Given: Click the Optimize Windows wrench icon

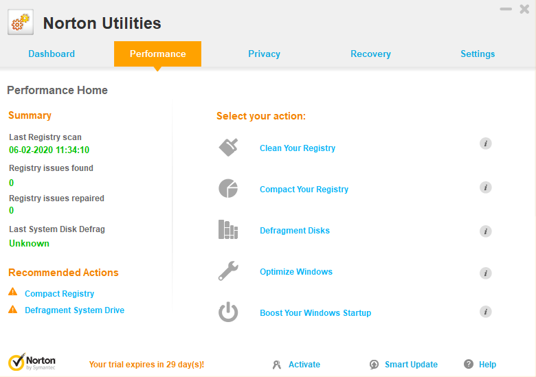Looking at the screenshot, I should 228,271.
